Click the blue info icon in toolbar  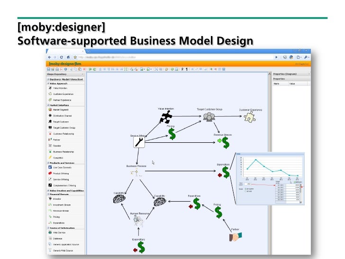[x=65, y=69]
